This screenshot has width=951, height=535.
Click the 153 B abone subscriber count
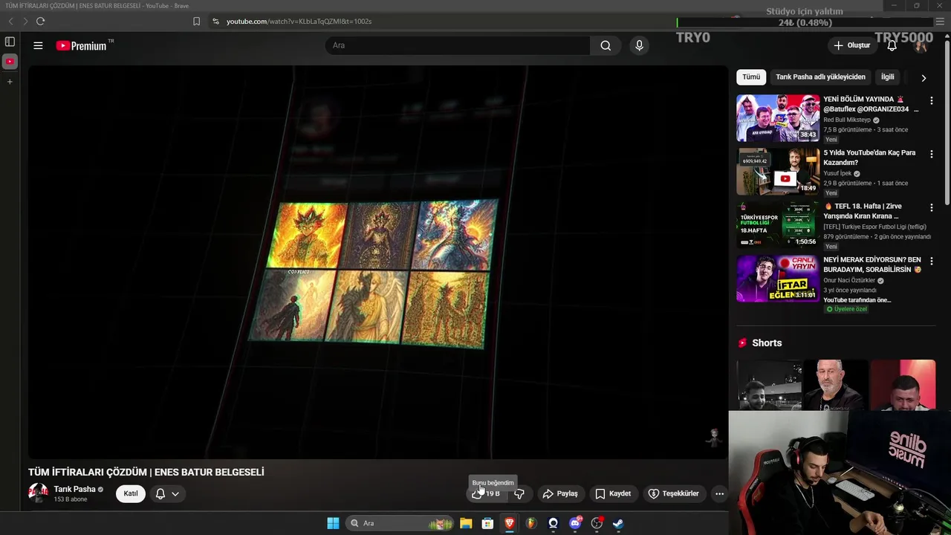pos(71,499)
